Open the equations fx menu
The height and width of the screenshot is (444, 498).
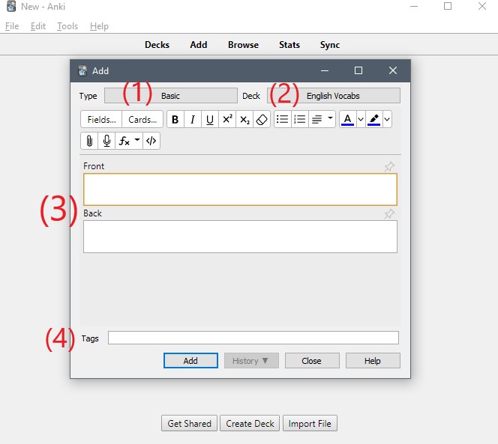click(x=129, y=141)
